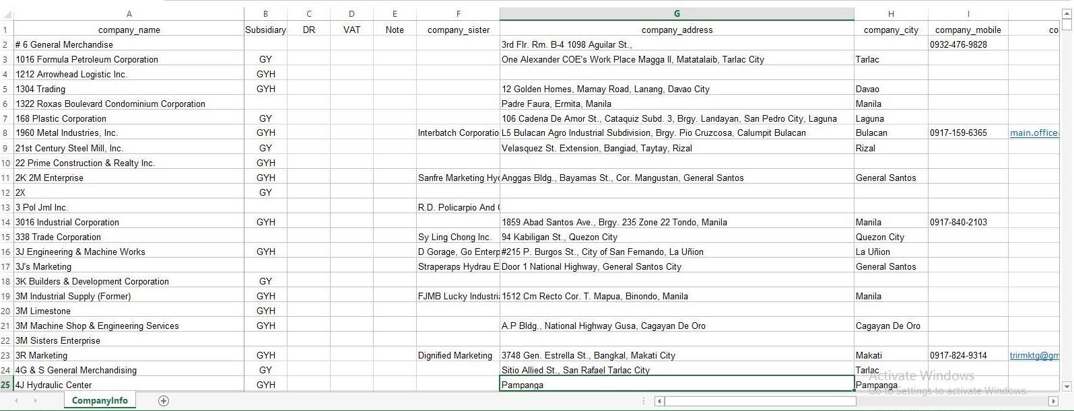The image size is (1074, 411).
Task: Select cell '21st Century Steel Mill, Inc.'
Action: tap(129, 148)
